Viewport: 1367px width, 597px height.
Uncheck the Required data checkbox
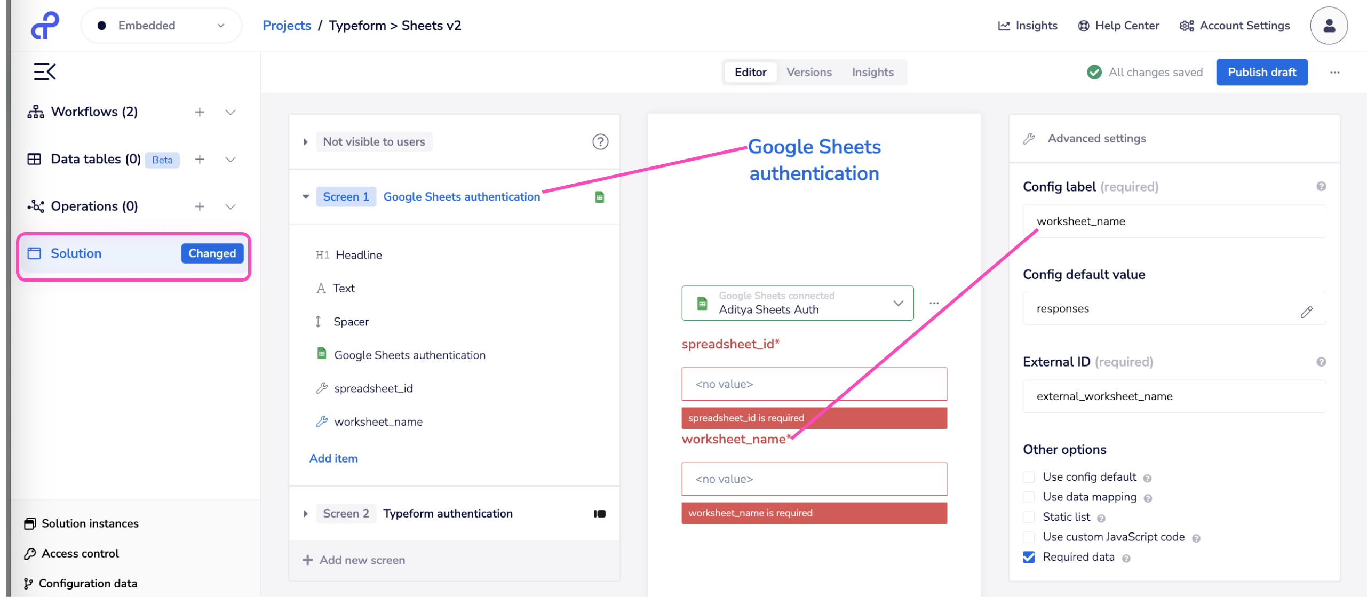click(x=1028, y=557)
